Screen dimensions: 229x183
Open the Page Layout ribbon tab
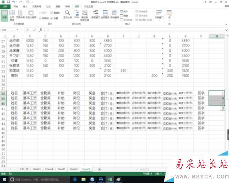pos(37,6)
